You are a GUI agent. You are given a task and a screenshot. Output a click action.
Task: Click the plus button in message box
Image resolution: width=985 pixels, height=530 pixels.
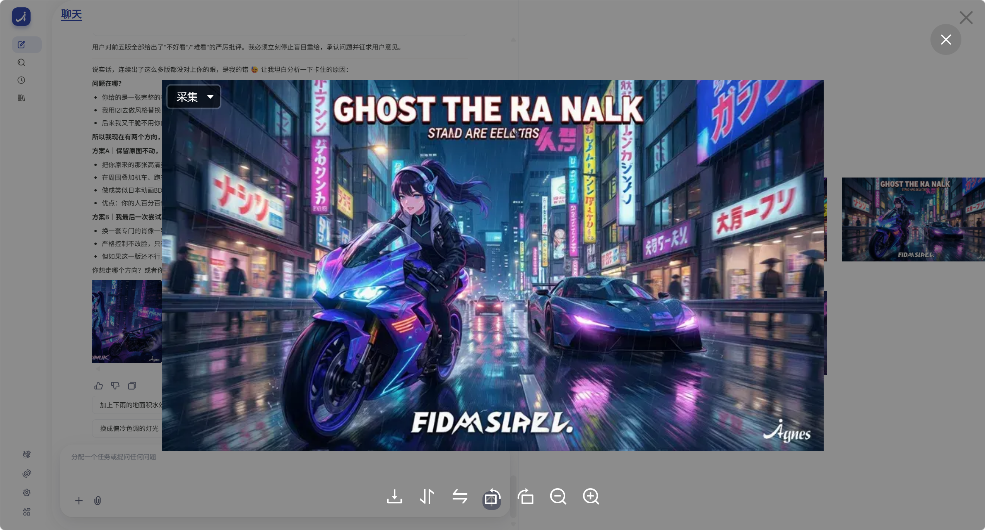point(79,501)
